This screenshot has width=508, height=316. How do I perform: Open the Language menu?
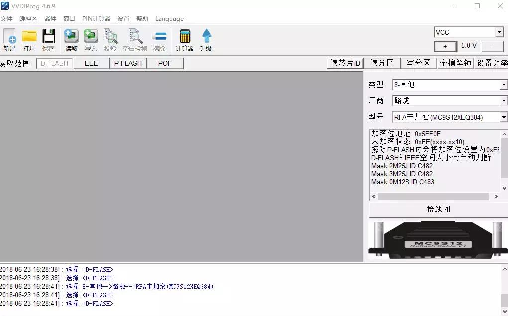click(x=169, y=19)
